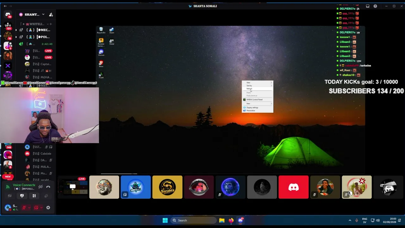This screenshot has height=228, width=405.
Task: Open server icon with 34 notifications
Action: pyautogui.click(x=8, y=155)
